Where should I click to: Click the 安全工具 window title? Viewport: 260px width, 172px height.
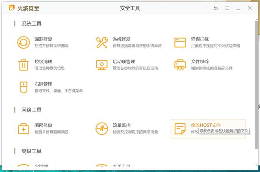click(130, 8)
